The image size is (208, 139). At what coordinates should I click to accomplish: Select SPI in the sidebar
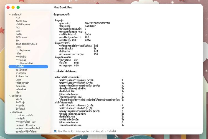pos(17,41)
